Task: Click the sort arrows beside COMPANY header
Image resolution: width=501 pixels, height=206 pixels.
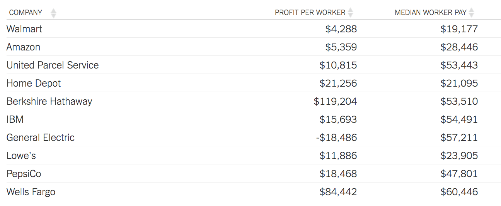Action: click(x=54, y=13)
